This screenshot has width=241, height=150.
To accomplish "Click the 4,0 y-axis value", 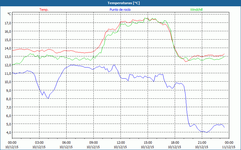I will pyautogui.click(x=9, y=132).
